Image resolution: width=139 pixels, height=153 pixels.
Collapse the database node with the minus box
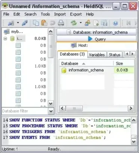coord(5,39)
